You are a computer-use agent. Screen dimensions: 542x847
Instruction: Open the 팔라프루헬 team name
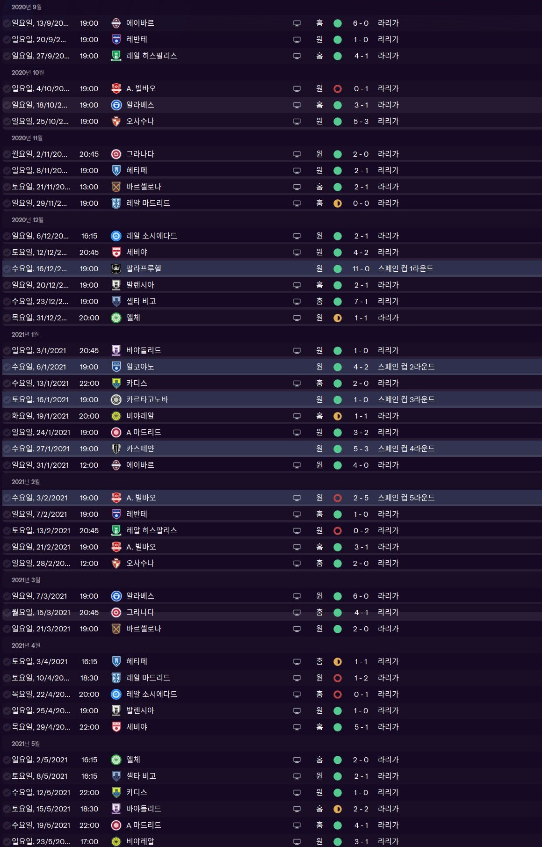[x=144, y=268]
